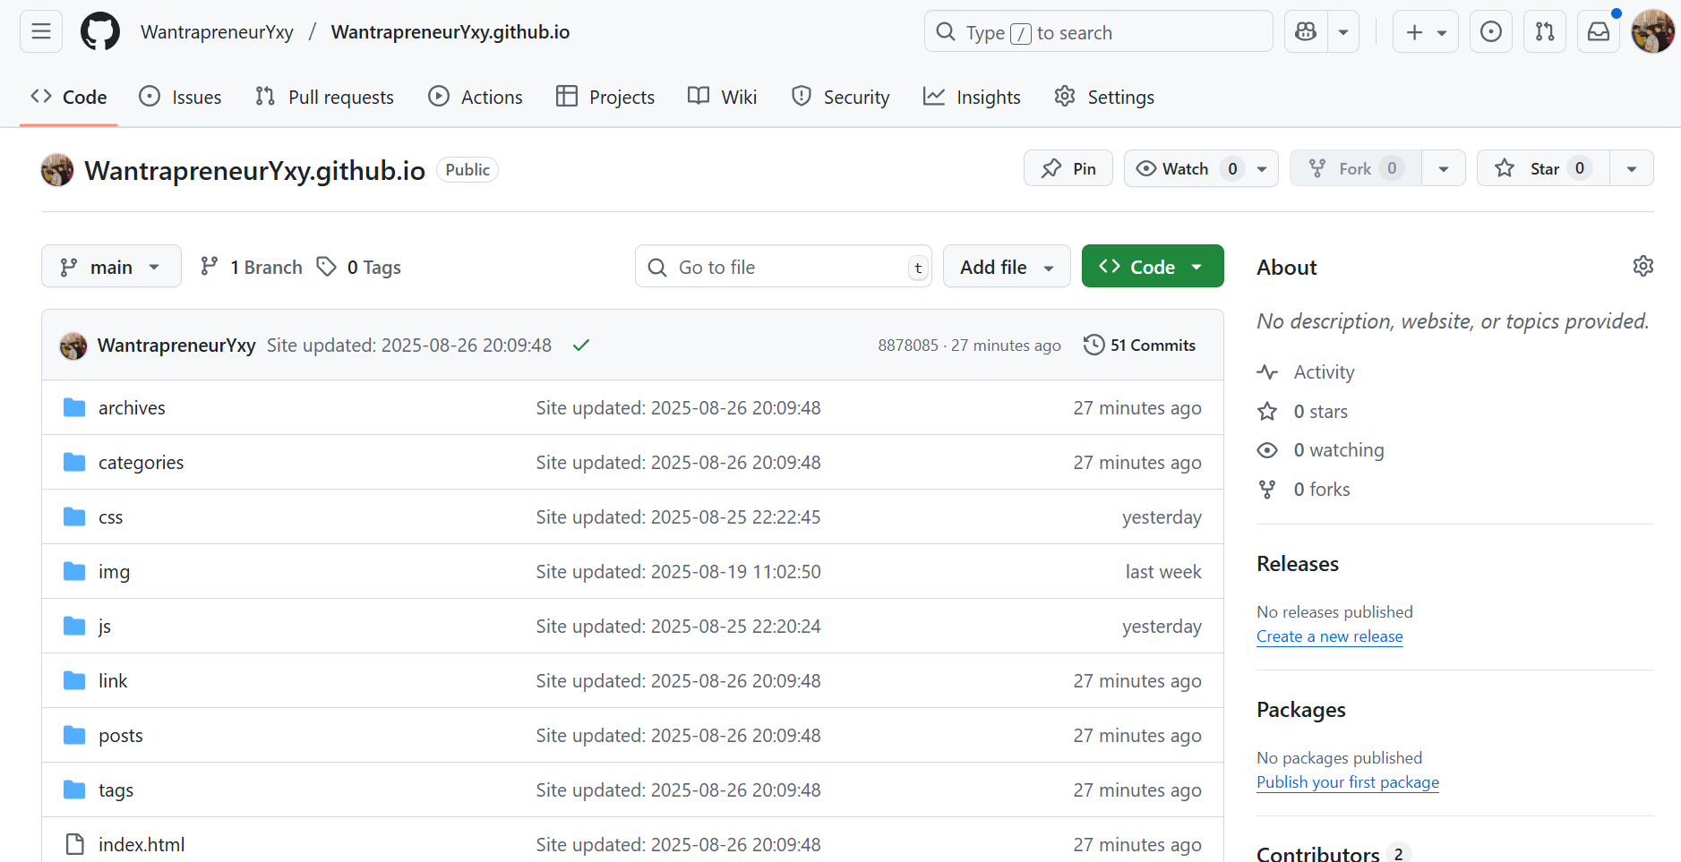Click the green commit status checkmark
Viewport: 1681px width, 862px height.
pos(581,346)
